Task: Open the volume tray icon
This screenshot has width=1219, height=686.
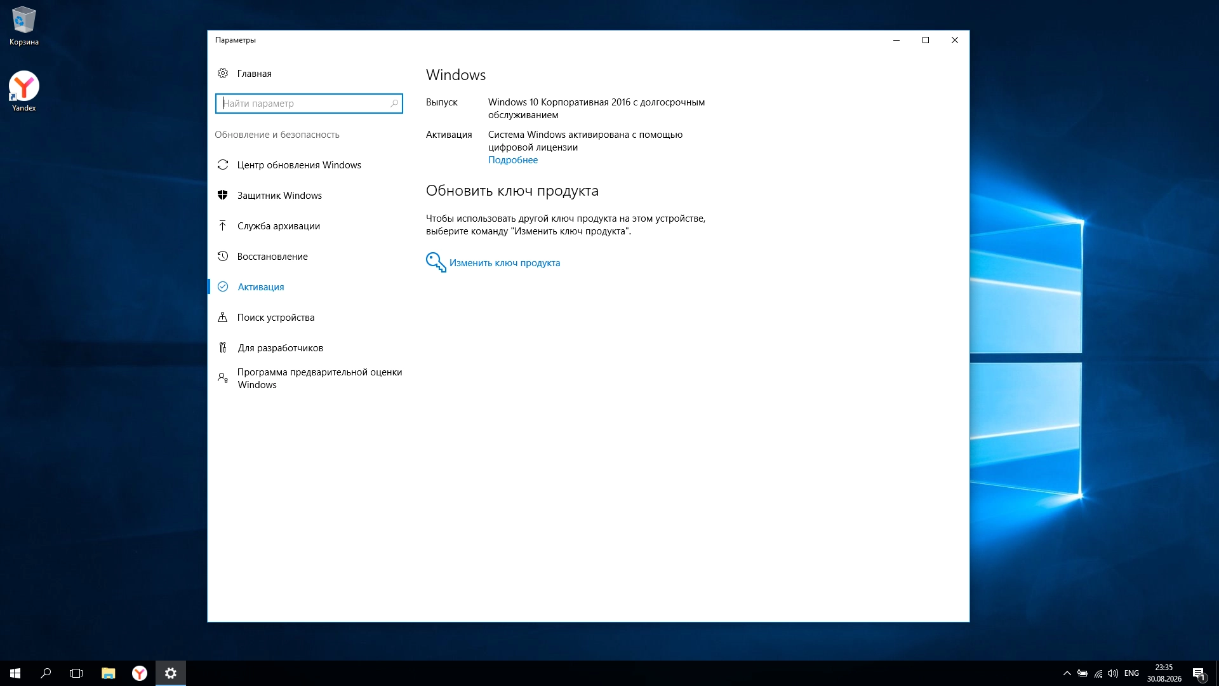Action: click(x=1113, y=673)
